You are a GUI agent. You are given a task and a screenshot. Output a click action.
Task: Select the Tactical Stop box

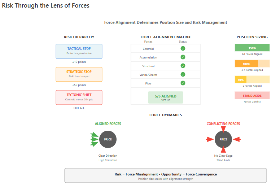(79, 51)
